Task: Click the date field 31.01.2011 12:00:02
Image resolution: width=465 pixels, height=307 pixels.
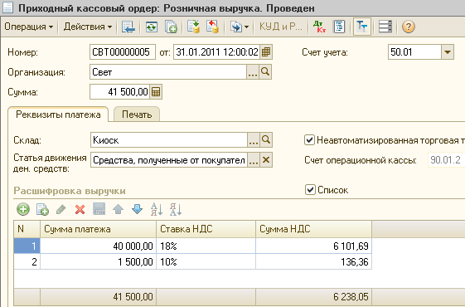Action: (x=216, y=52)
